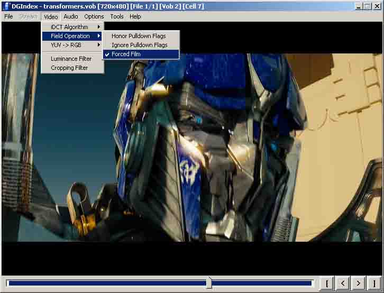Click the video preview frame
Viewport: 384px width, 293px height.
tap(192, 148)
